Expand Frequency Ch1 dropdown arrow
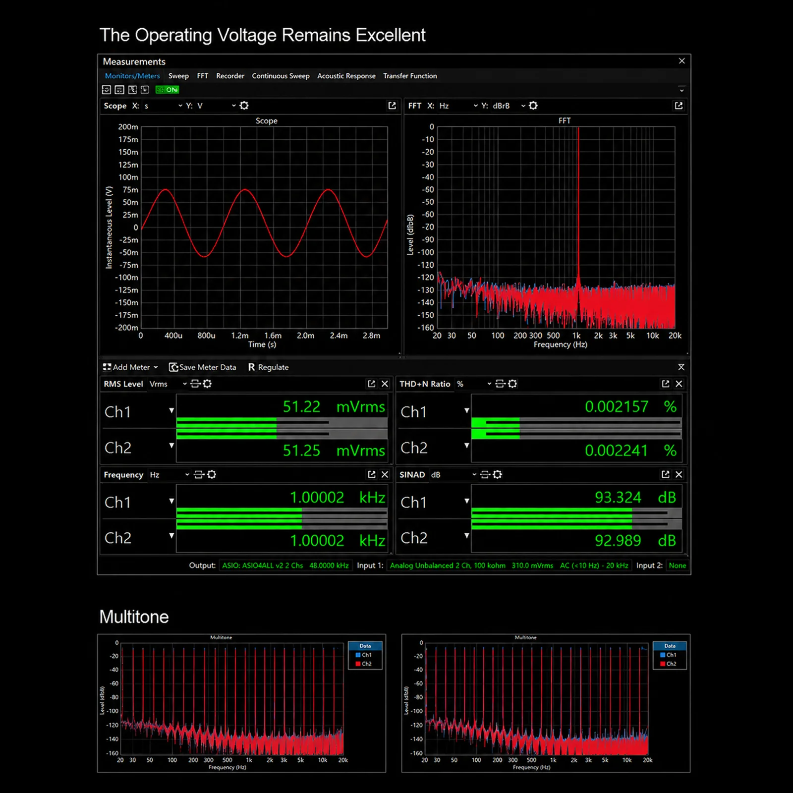This screenshot has height=793, width=793. tap(171, 501)
